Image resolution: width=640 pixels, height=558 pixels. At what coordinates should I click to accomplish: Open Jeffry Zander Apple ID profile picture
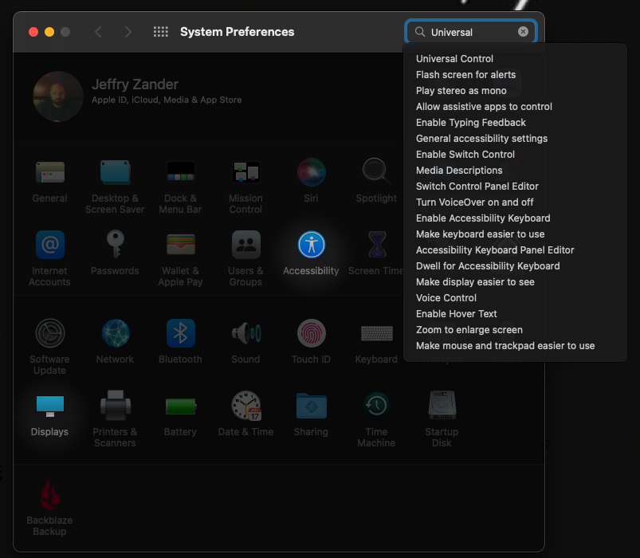58,96
